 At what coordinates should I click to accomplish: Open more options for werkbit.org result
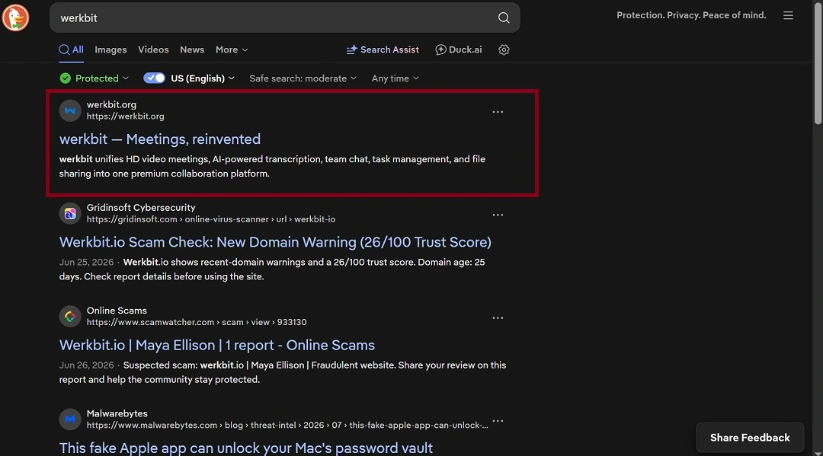(x=498, y=112)
